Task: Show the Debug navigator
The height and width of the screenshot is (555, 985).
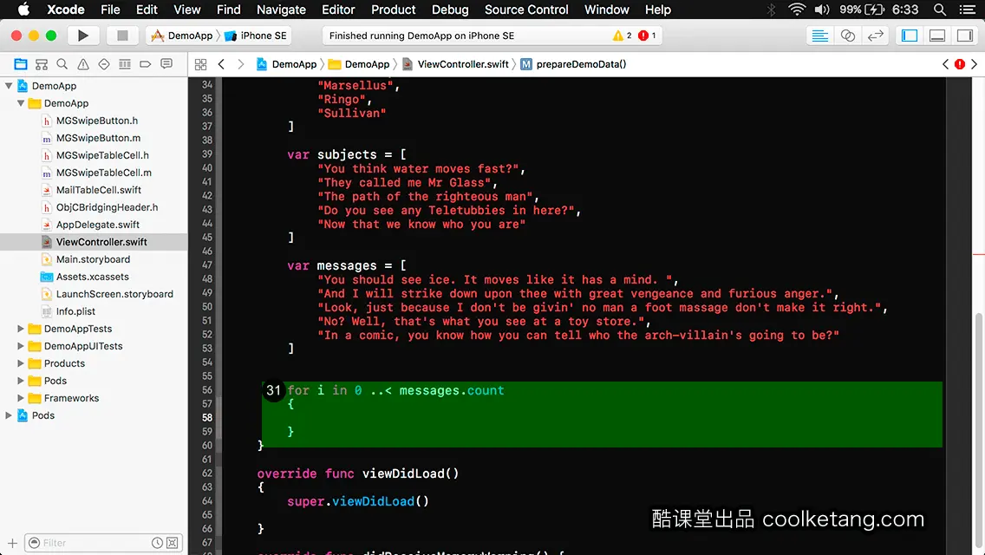Action: 125,64
